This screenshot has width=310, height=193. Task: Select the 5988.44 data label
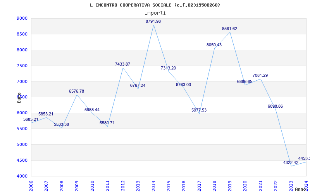pos(92,110)
